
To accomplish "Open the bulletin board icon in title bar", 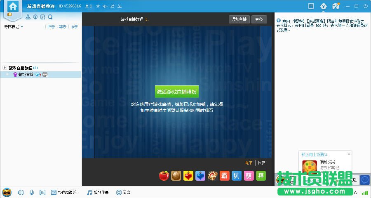I will tap(311, 6).
